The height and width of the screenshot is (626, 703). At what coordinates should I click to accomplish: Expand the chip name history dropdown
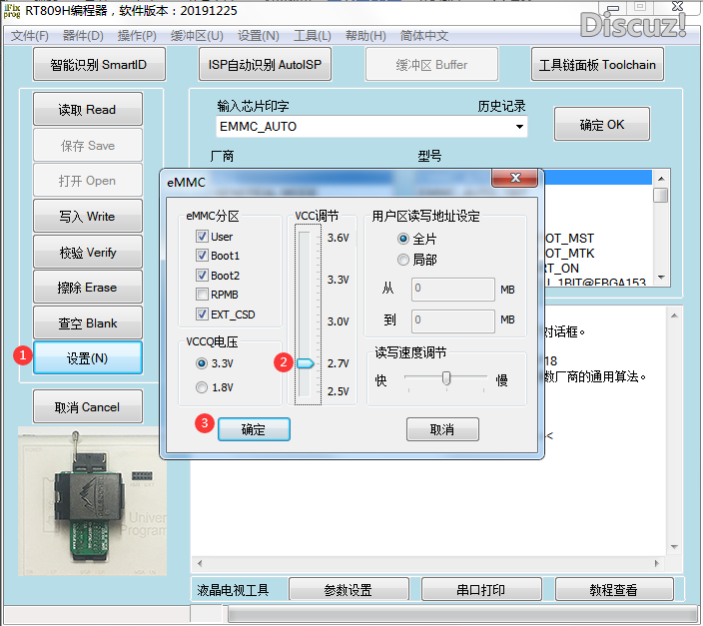pyautogui.click(x=519, y=127)
